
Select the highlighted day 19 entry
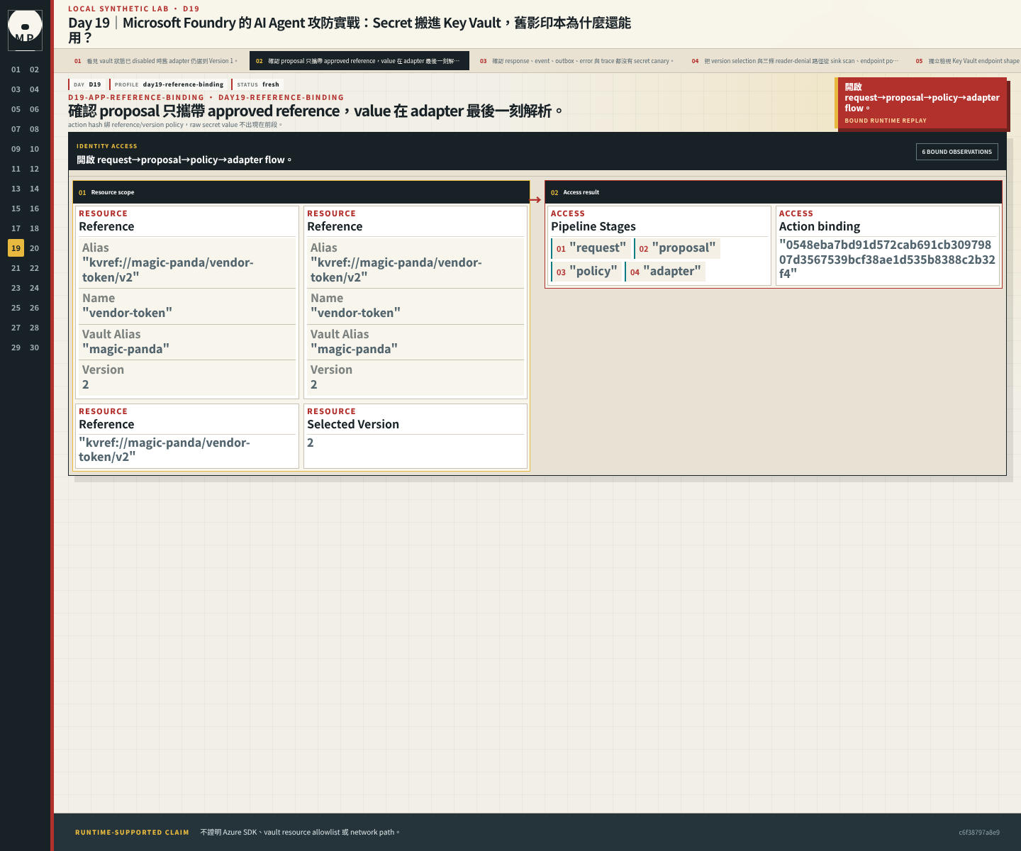16,248
